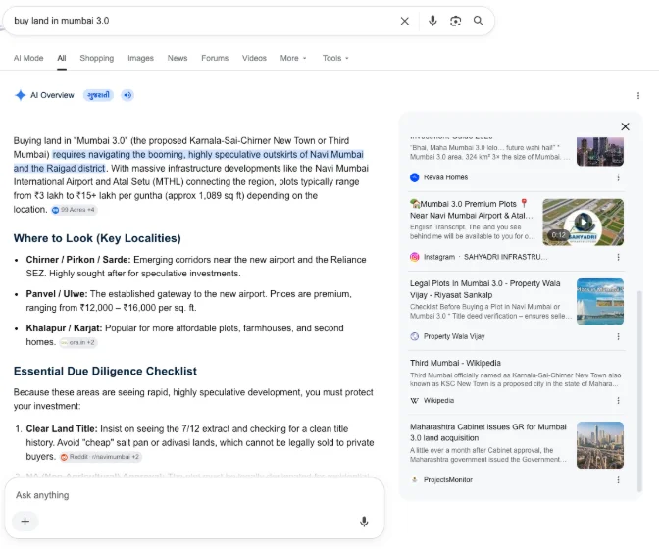The height and width of the screenshot is (550, 661).
Task: Listen to AI Overview via speaker icon
Action: pyautogui.click(x=127, y=95)
